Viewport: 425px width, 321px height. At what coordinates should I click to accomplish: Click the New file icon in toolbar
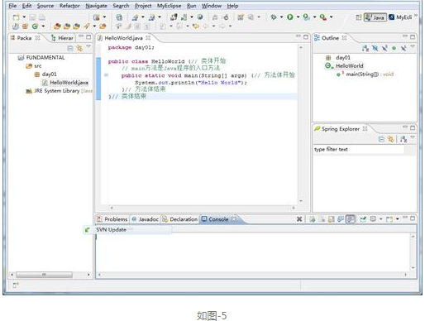pos(17,17)
